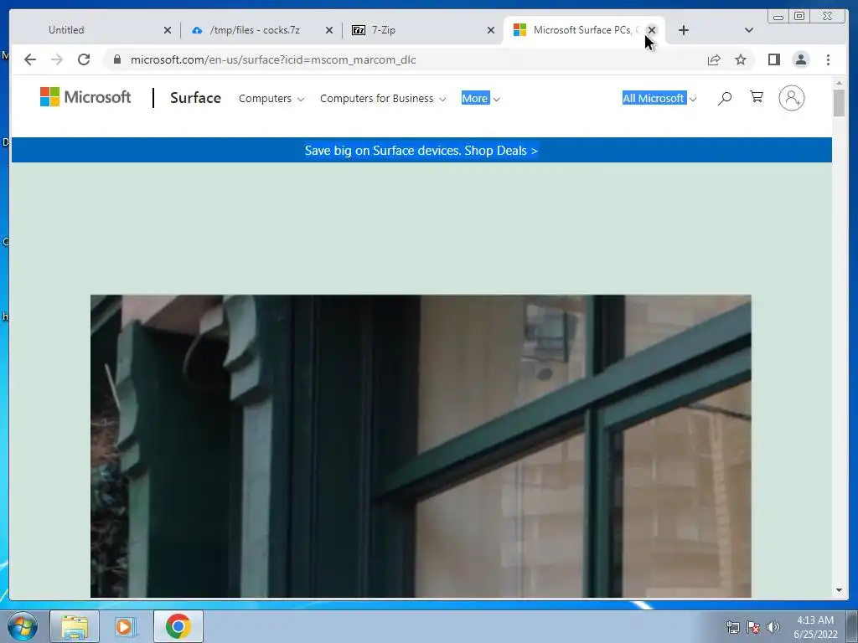Open the shopping cart
The width and height of the screenshot is (858, 643).
pos(757,97)
